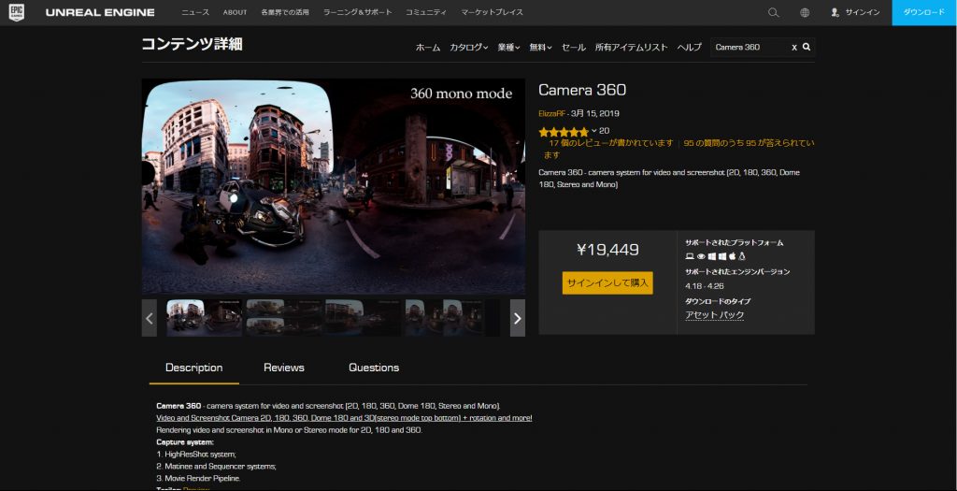Open the 17 個のレビュー link

click(611, 143)
